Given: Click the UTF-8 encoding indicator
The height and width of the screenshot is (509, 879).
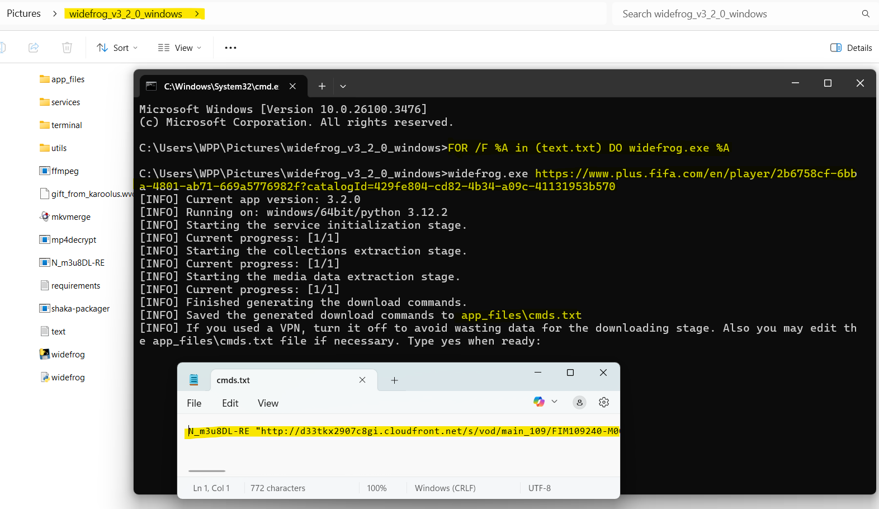Looking at the screenshot, I should [x=540, y=488].
